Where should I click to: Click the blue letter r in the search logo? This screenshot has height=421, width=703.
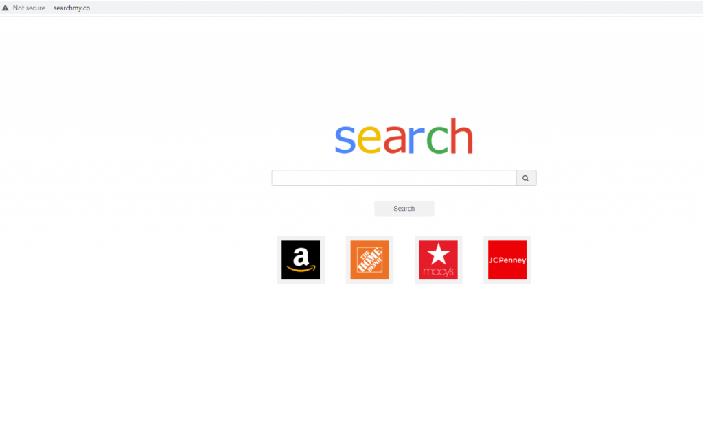417,139
